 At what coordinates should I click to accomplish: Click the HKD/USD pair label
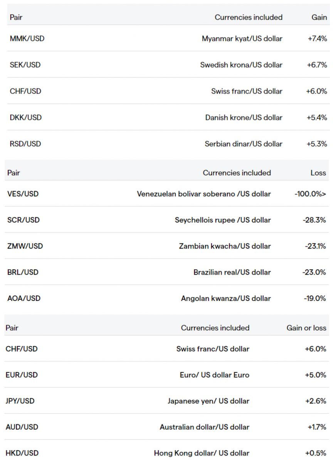tap(22, 453)
